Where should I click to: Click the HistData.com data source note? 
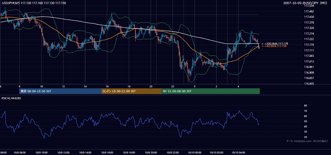[307, 141]
